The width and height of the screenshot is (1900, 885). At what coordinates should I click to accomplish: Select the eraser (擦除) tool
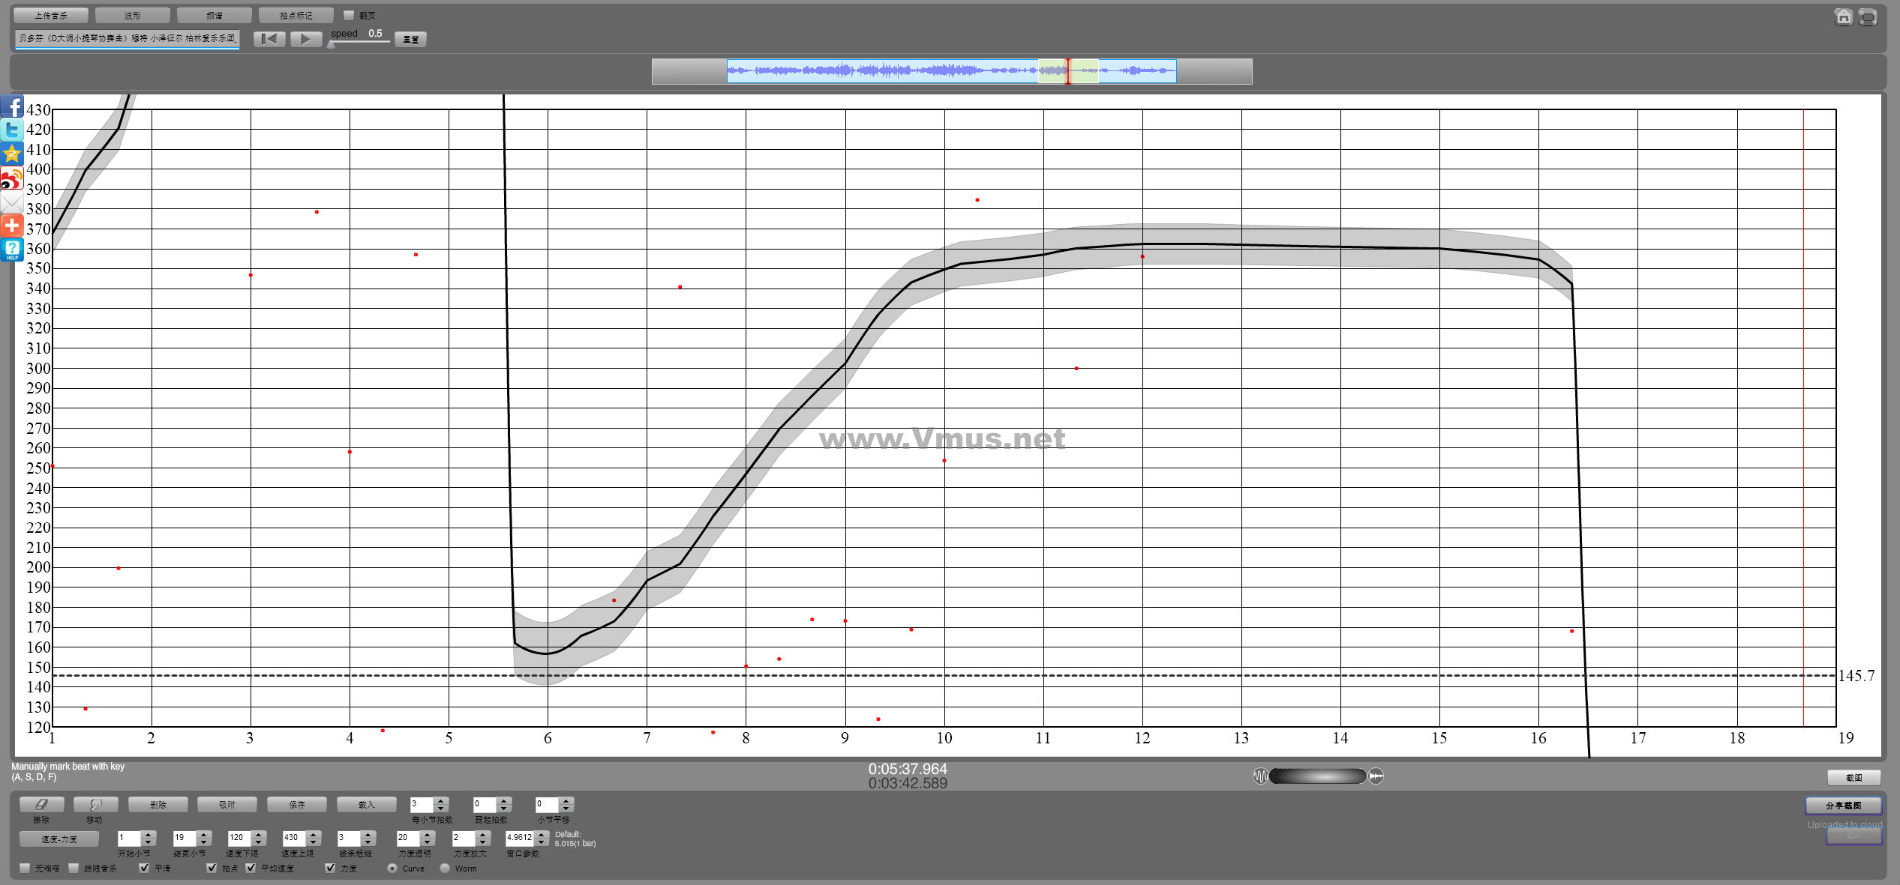pyautogui.click(x=41, y=805)
